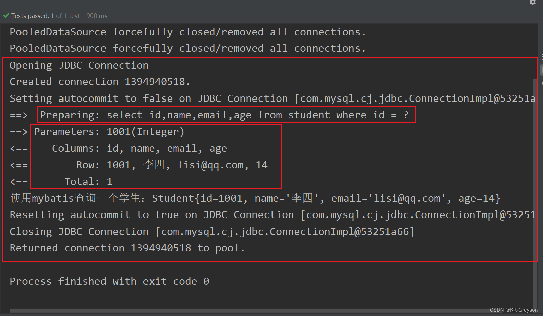Click the 'Columns: id, name, email, age' line
The image size is (543, 316).
[x=139, y=148]
